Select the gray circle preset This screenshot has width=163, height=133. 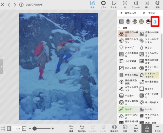128,22
